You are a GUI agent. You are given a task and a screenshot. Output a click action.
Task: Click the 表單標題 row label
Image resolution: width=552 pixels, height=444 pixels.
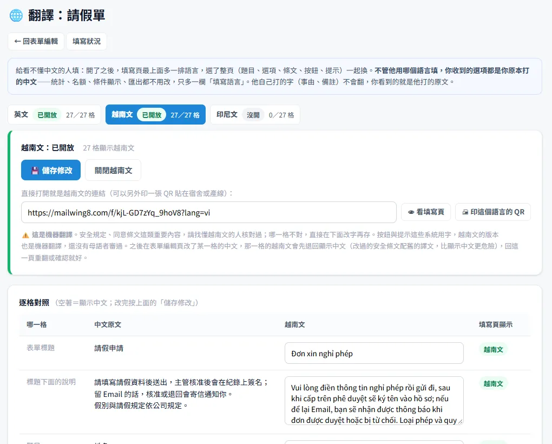click(41, 348)
